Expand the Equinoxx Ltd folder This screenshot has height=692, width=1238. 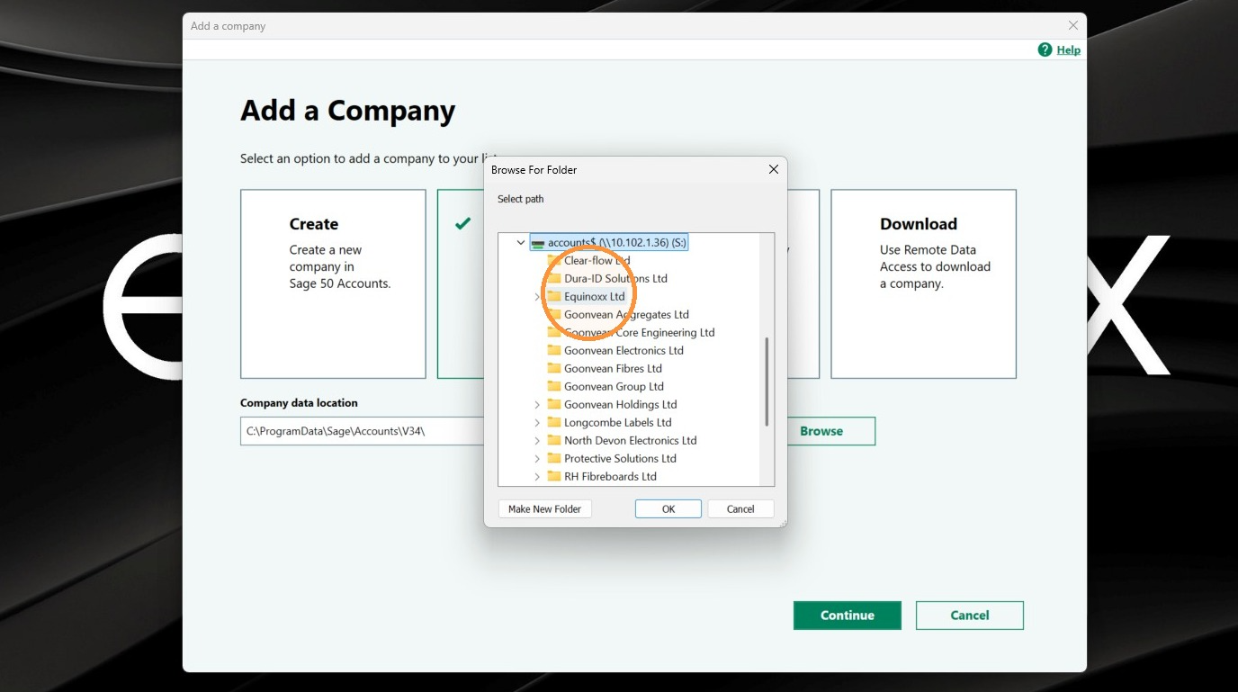[537, 296]
